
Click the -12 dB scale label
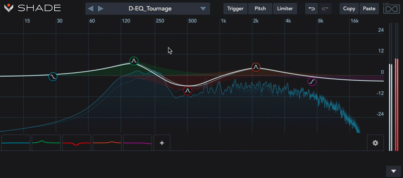[380, 93]
